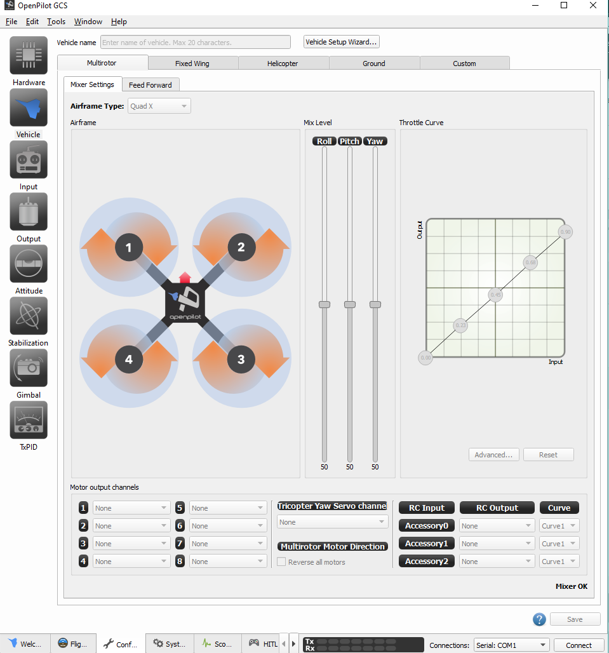Viewport: 609px width, 653px height.
Task: Open the Flight data workspace tab
Action: (x=73, y=644)
